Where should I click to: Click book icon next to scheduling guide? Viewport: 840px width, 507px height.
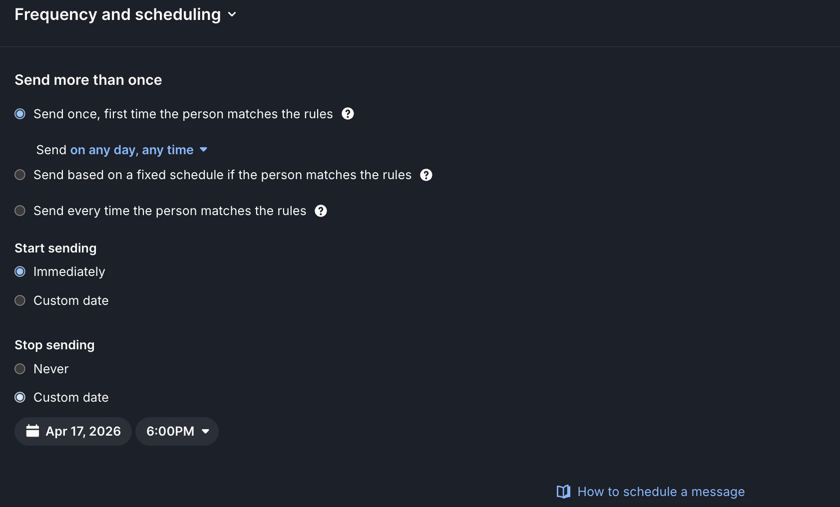pyautogui.click(x=563, y=492)
